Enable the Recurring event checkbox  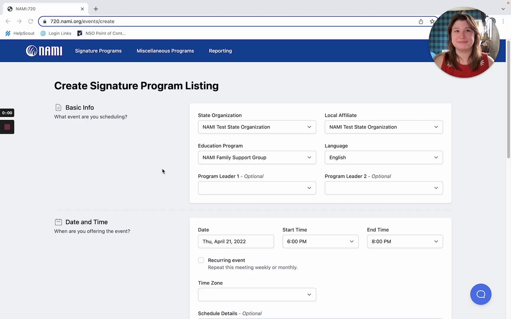tap(201, 260)
